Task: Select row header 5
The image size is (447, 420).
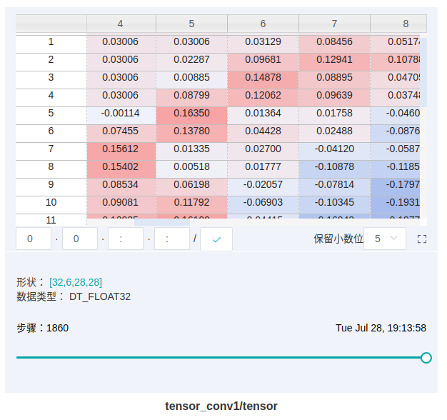Action: tap(51, 114)
